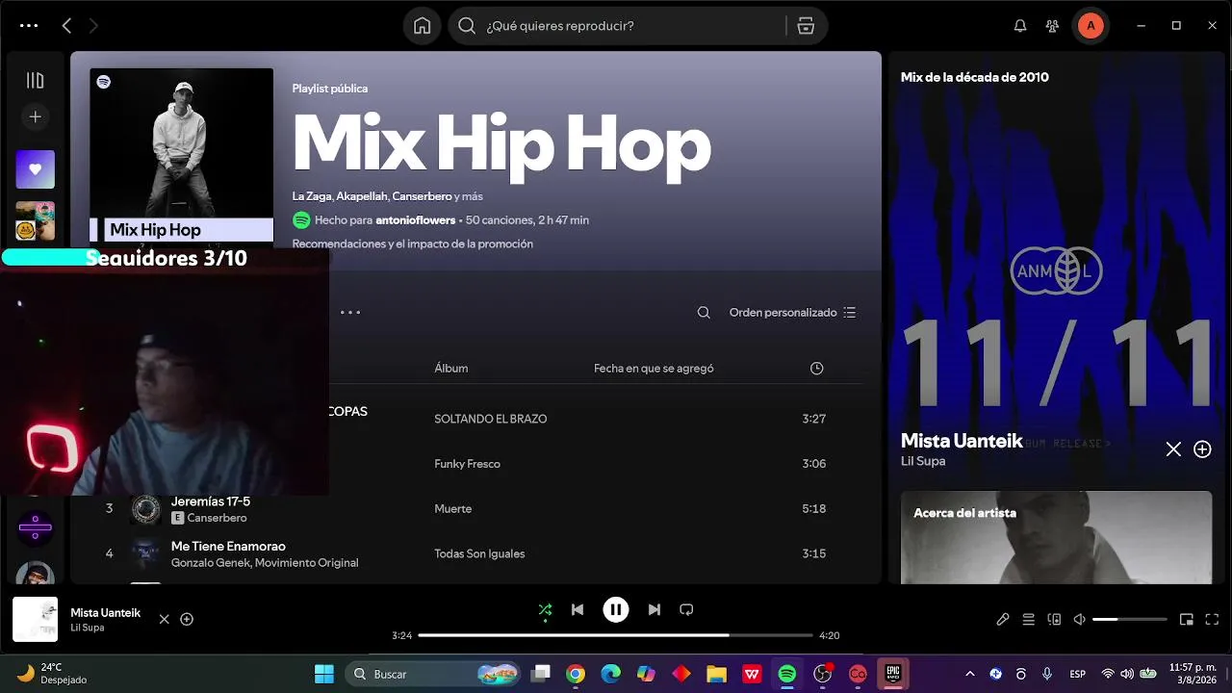Screen dimensions: 1232x693
Task: Open 'Mix de la década de 2010' title
Action: pyautogui.click(x=975, y=77)
